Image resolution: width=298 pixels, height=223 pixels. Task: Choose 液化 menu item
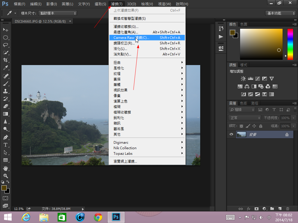pos(147,48)
